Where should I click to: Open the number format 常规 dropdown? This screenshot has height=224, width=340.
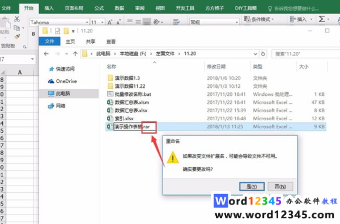point(236,22)
